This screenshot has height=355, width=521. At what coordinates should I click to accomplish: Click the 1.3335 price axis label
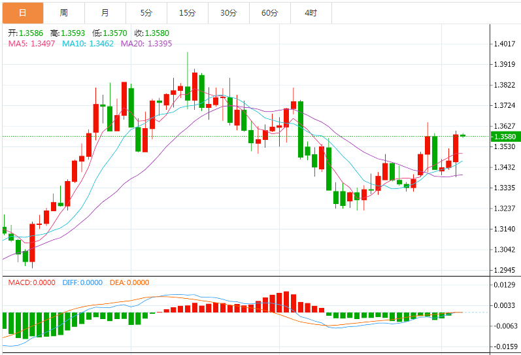click(505, 188)
